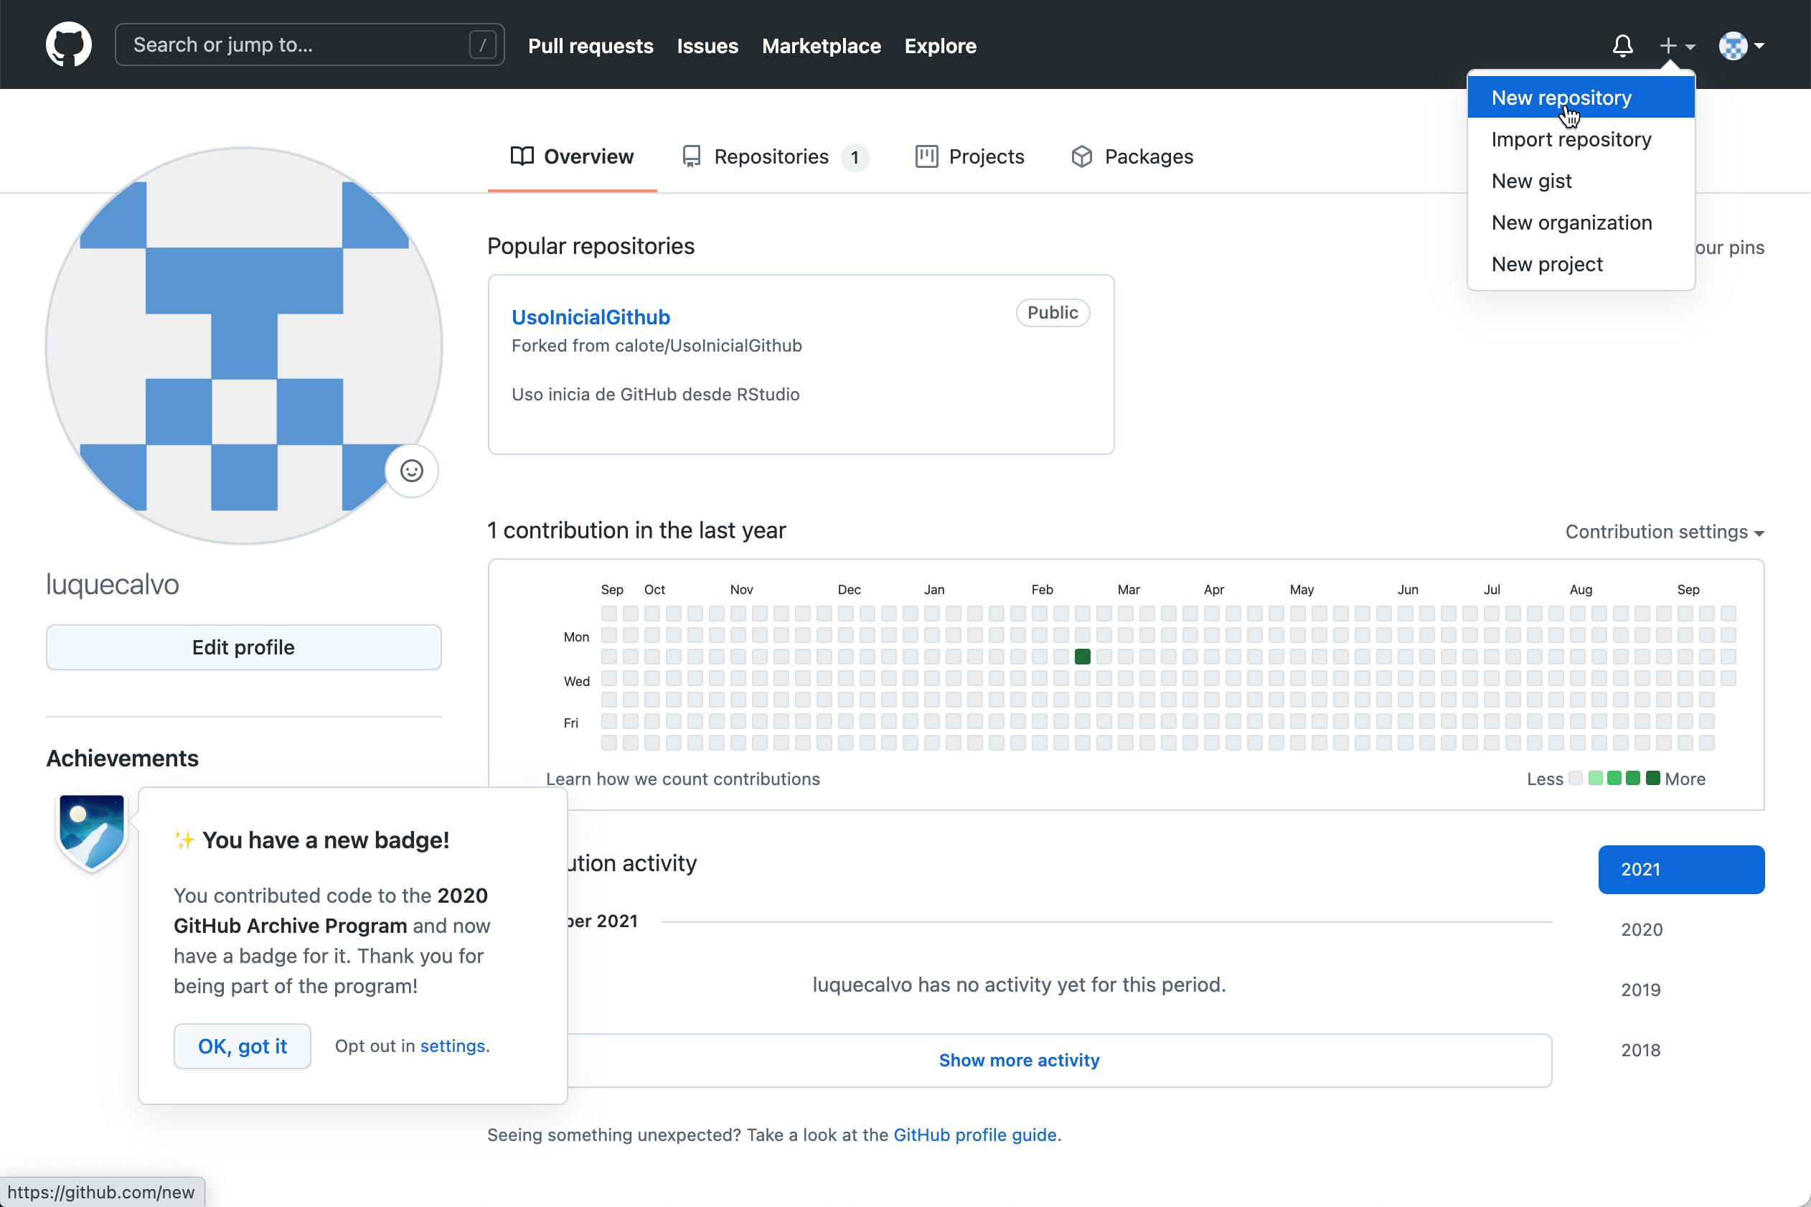Open the UsoInicialGithub repository link
This screenshot has width=1811, height=1207.
pos(591,317)
